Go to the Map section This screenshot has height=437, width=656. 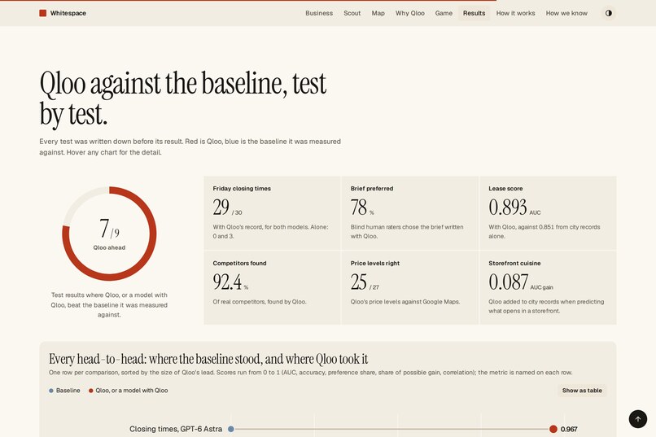(x=378, y=13)
